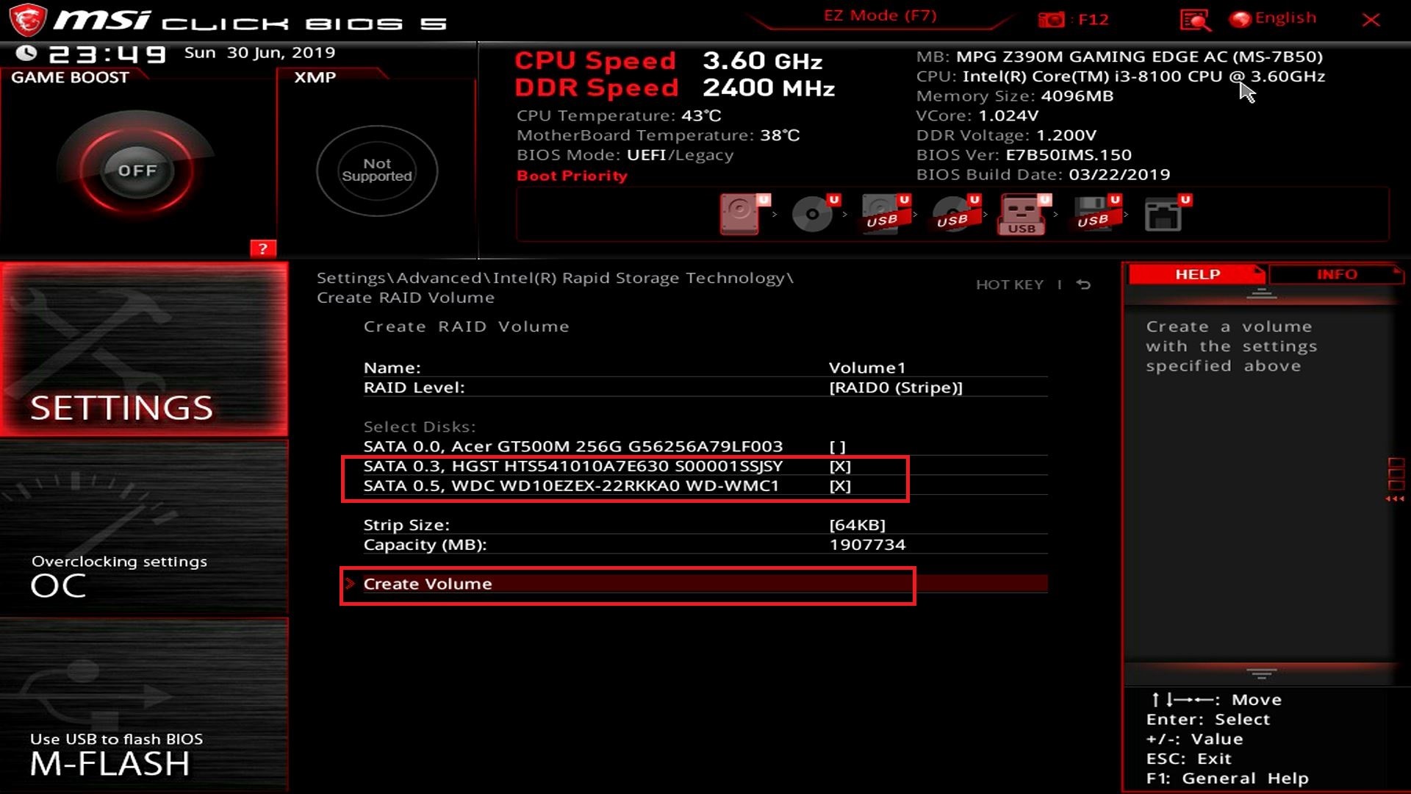Open the BIOS search magnifier icon
1411x794 pixels.
click(x=1194, y=20)
